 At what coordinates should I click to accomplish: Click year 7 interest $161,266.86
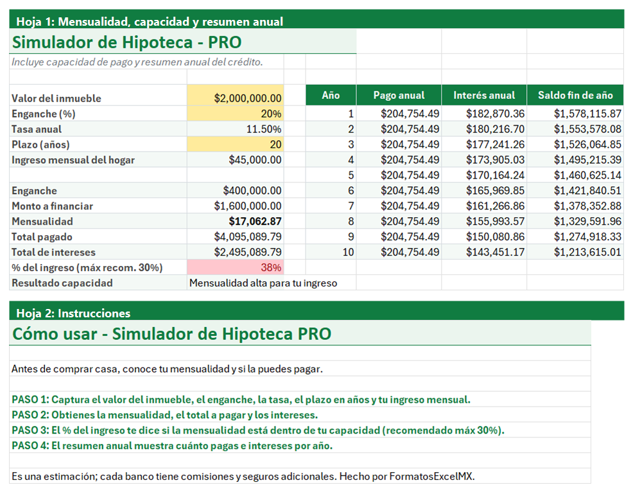pos(484,206)
